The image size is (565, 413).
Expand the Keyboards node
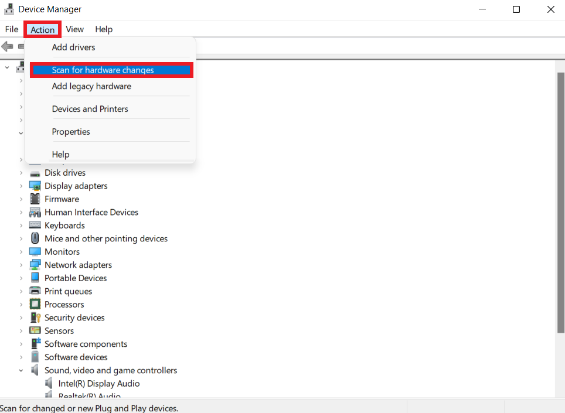point(21,226)
